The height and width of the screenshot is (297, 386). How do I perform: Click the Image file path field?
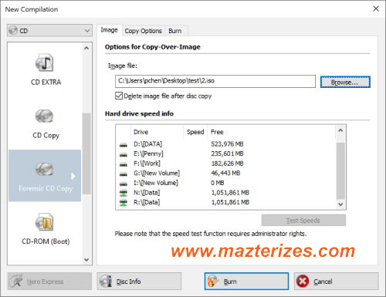pyautogui.click(x=215, y=81)
